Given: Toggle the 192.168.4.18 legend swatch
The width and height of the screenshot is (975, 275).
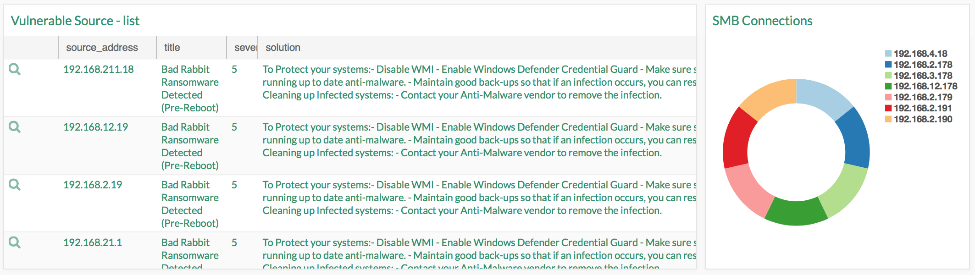Looking at the screenshot, I should click(x=888, y=54).
